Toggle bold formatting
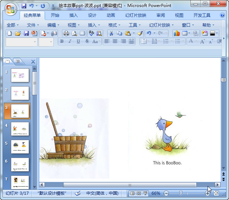The height and width of the screenshot is (200, 229). (62, 41)
